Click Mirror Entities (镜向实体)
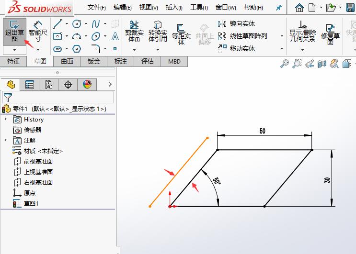The width and height of the screenshot is (356, 254). [236, 23]
